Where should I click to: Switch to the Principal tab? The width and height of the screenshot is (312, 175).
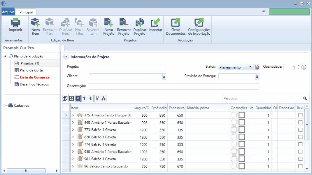tap(26, 12)
